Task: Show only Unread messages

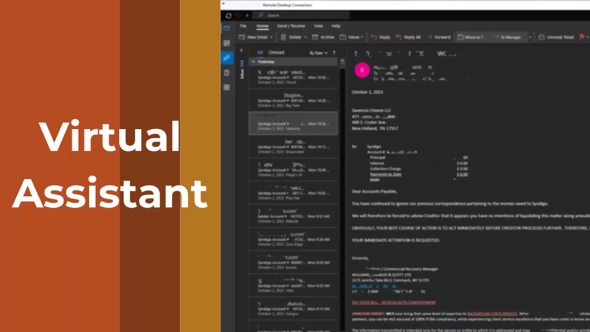Action: point(276,52)
